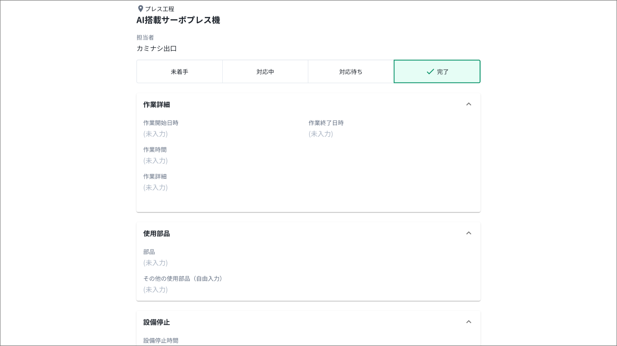The width and height of the screenshot is (617, 346).
Task: Click the location pin icon
Action: click(x=140, y=9)
